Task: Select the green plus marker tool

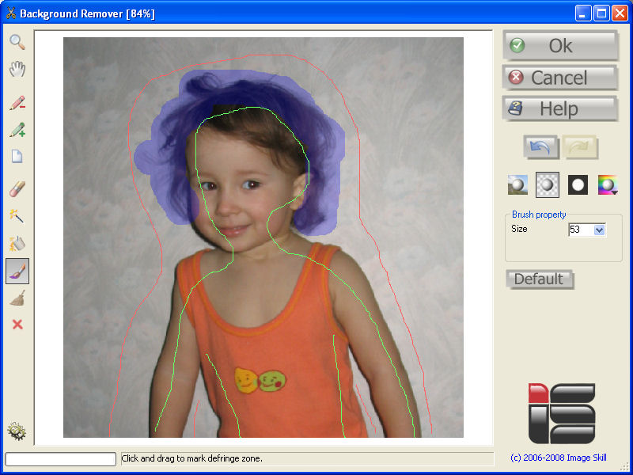Action: pyautogui.click(x=17, y=130)
